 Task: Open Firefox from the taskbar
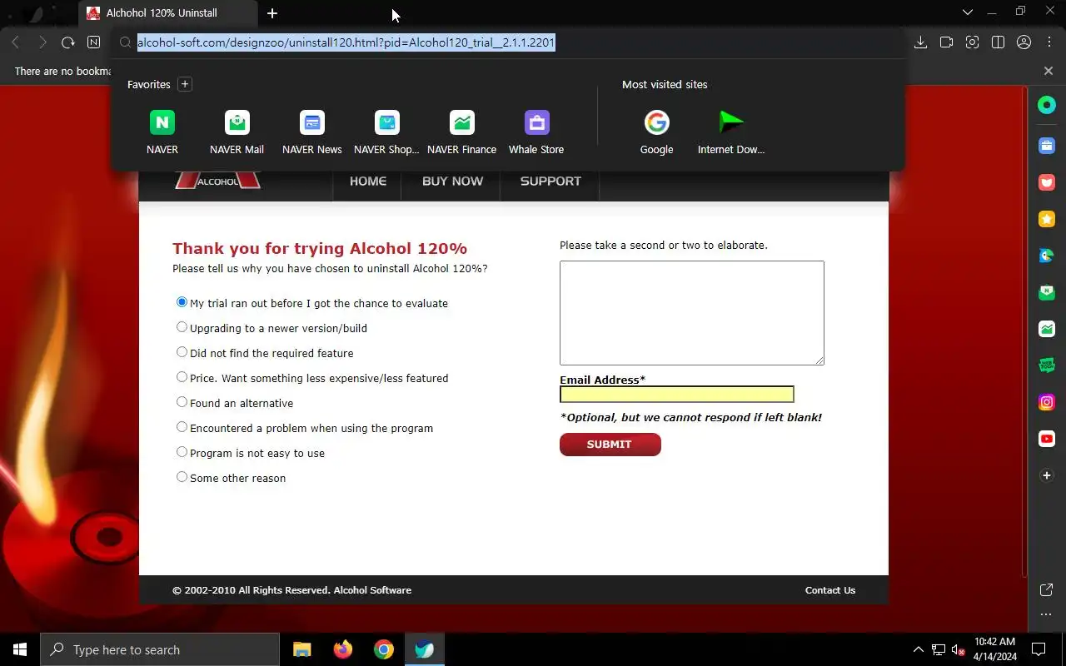pos(343,649)
